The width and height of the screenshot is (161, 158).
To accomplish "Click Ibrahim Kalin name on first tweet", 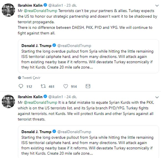I will tap(30, 5).
